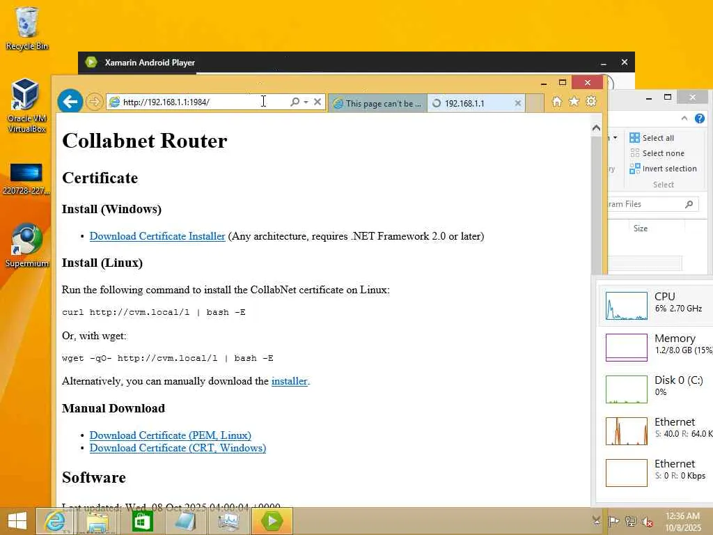
Task: Click the Xamarin Android Player title bar logo
Action: [x=91, y=62]
